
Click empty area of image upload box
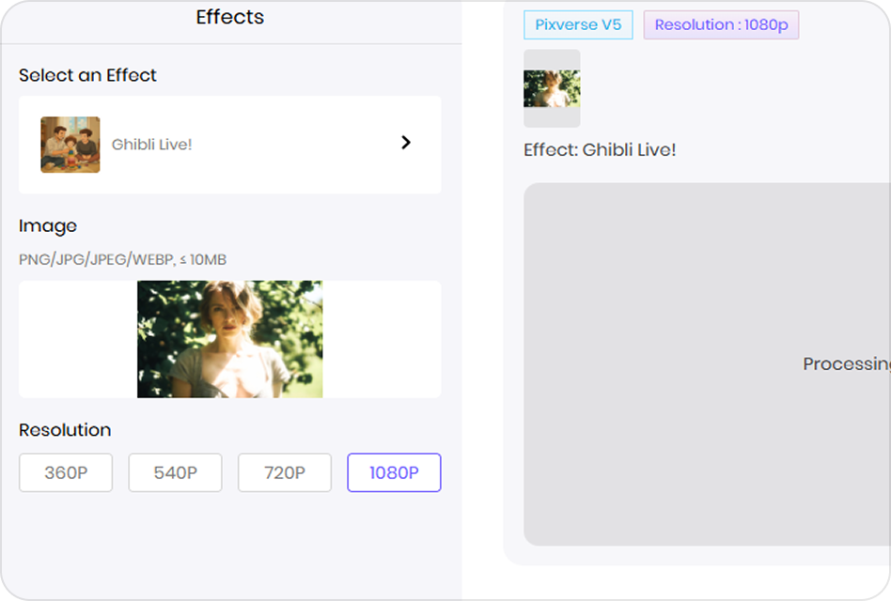coord(381,339)
